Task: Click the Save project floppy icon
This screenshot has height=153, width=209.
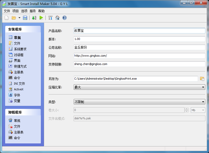Action: click(25, 18)
